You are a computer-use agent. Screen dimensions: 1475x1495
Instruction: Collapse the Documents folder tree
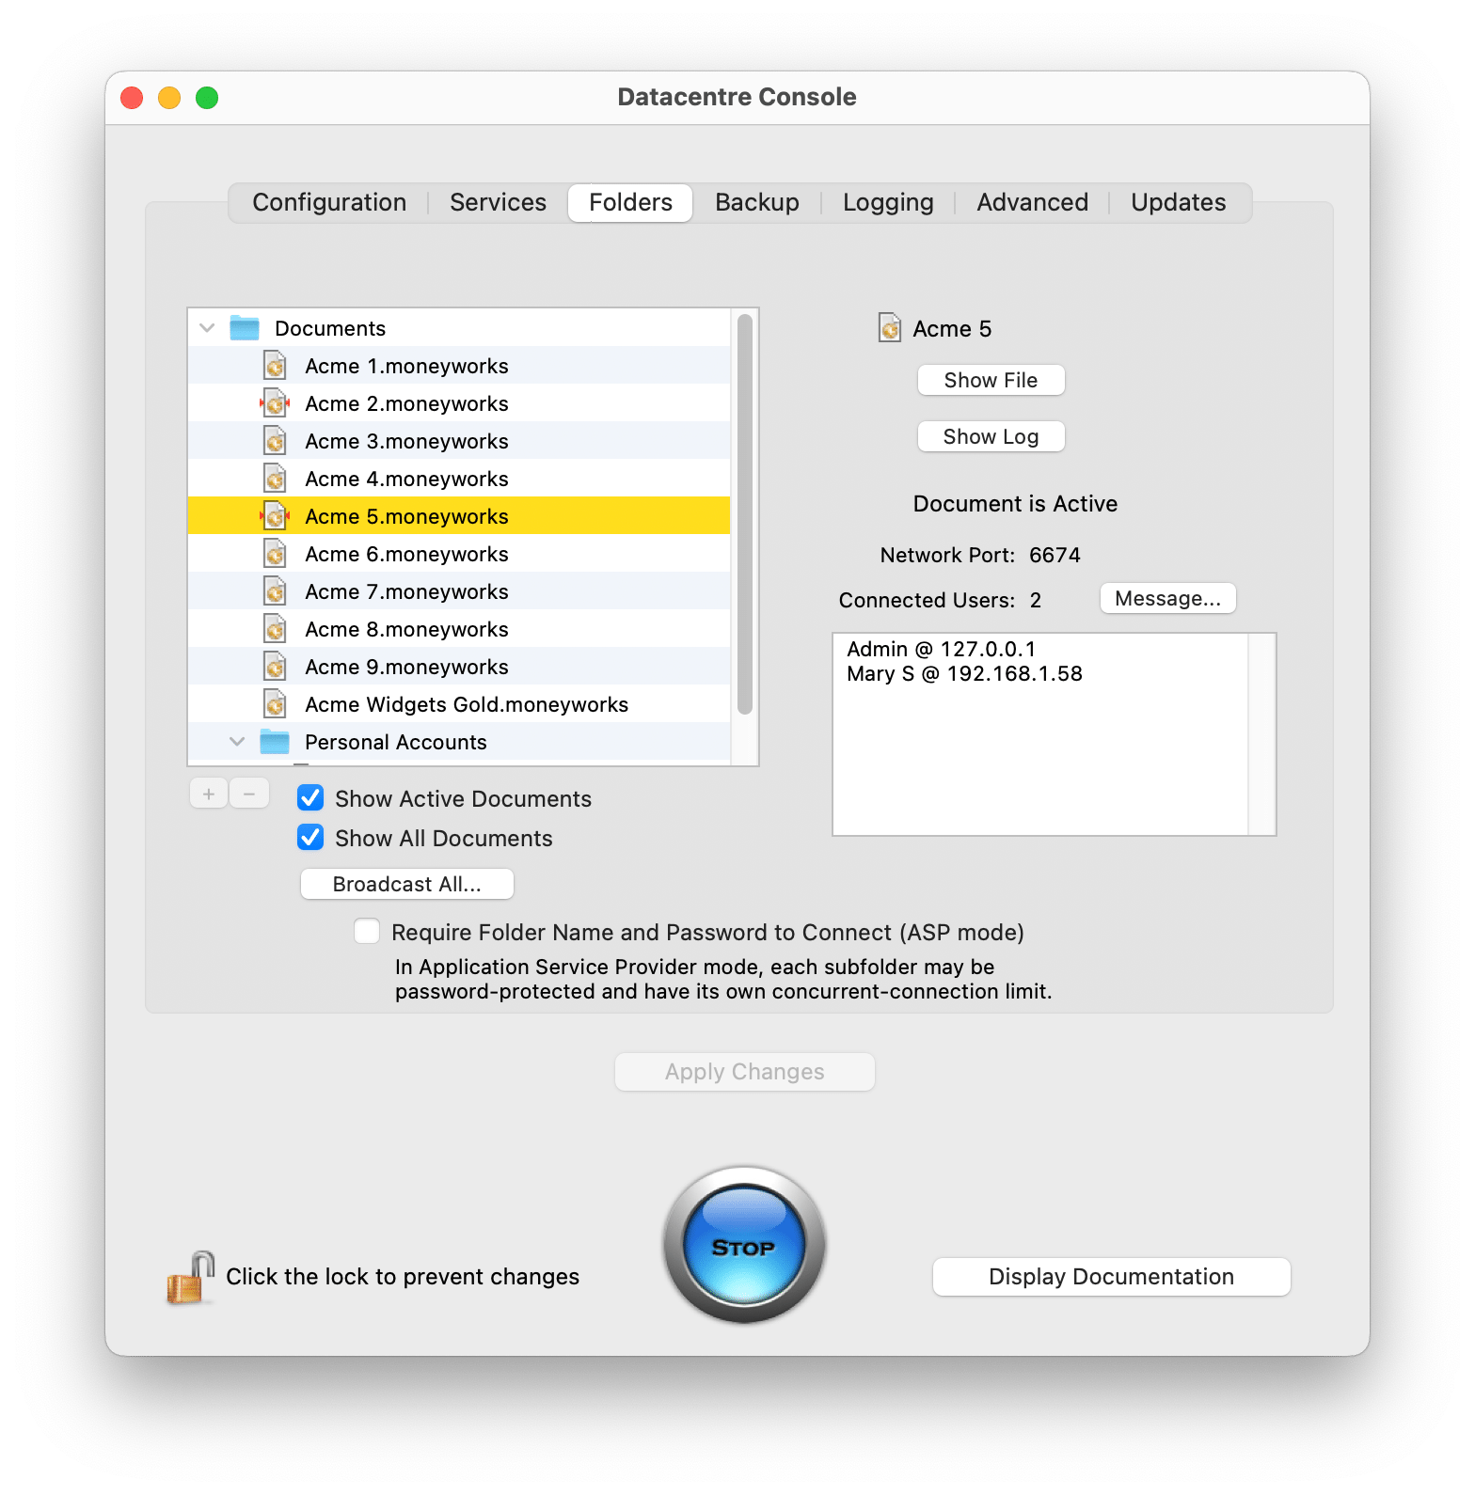pyautogui.click(x=208, y=327)
